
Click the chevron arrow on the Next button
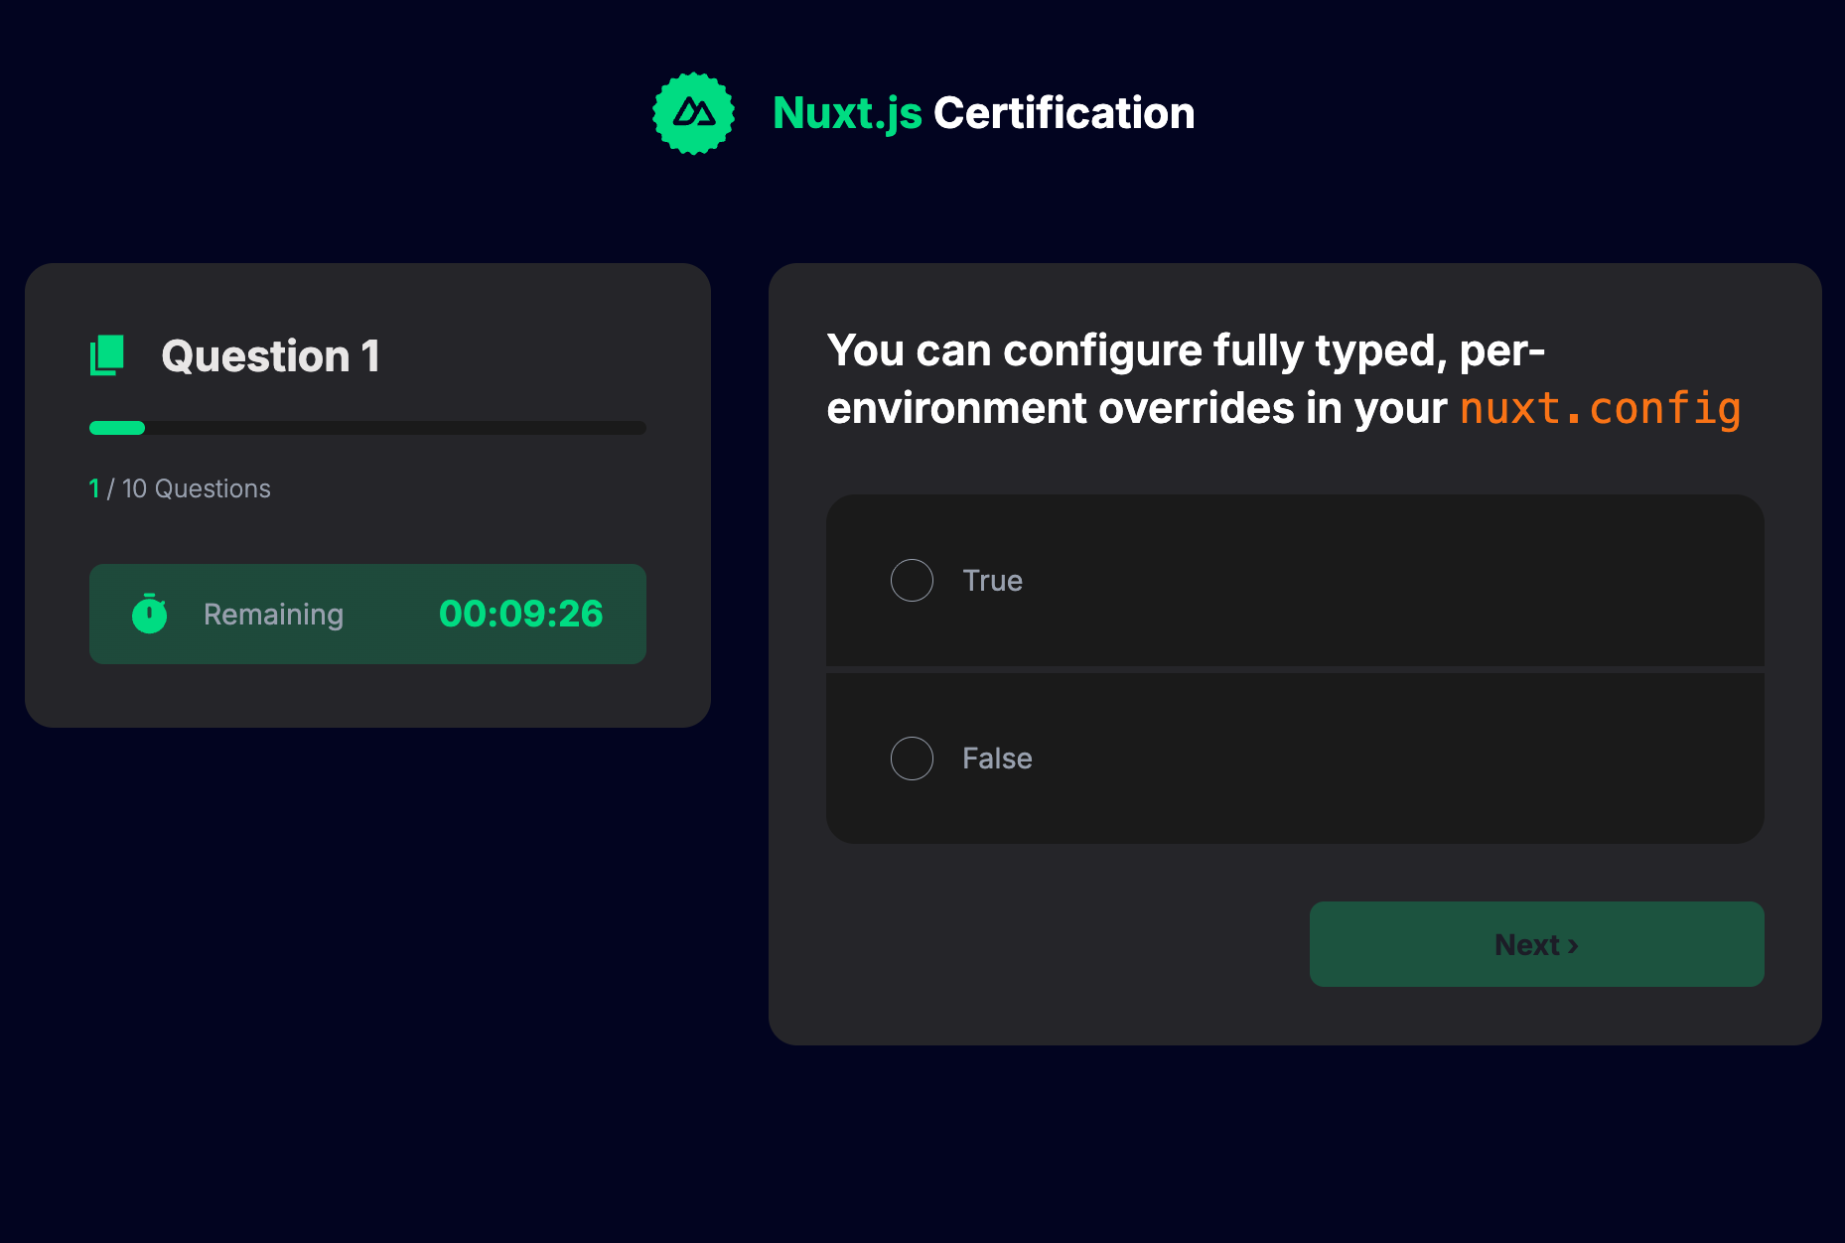pos(1573,945)
